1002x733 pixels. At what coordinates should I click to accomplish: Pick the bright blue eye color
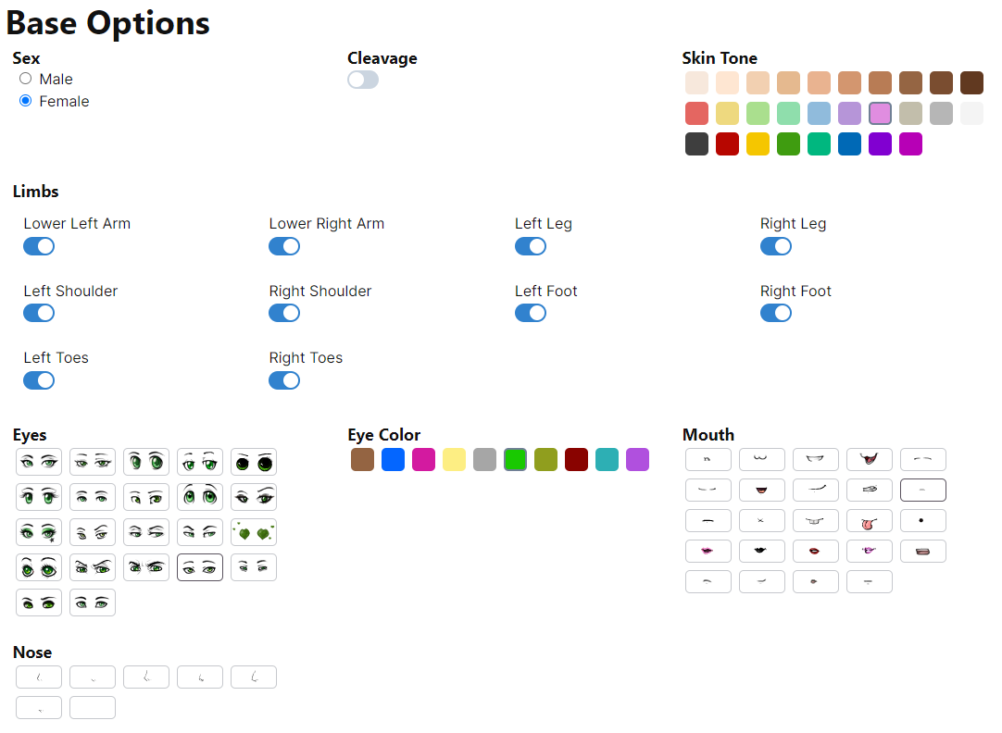394,460
